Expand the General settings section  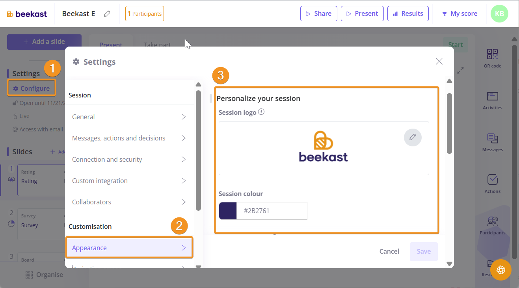[x=129, y=117]
